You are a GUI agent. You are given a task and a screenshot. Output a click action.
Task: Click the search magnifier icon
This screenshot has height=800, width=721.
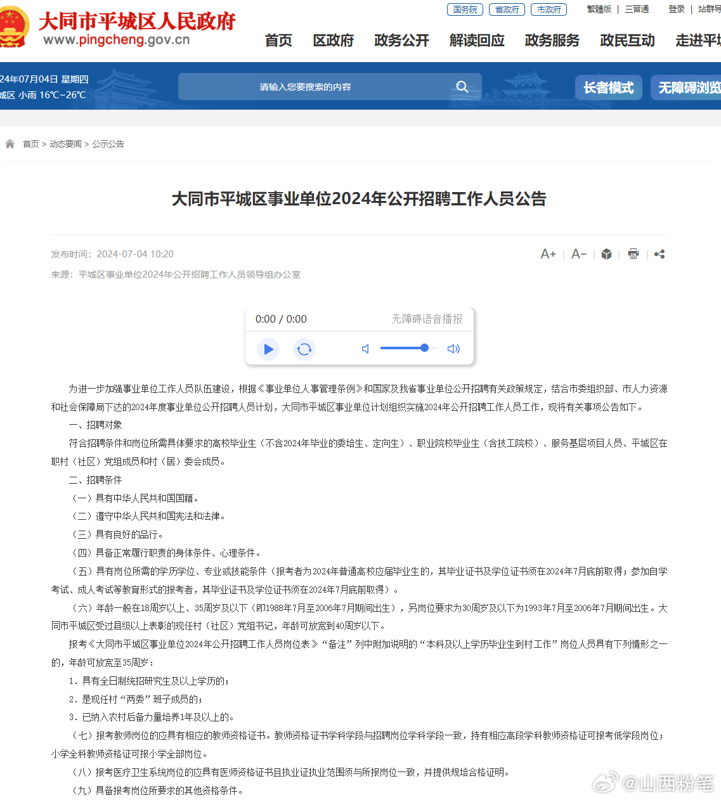462,87
